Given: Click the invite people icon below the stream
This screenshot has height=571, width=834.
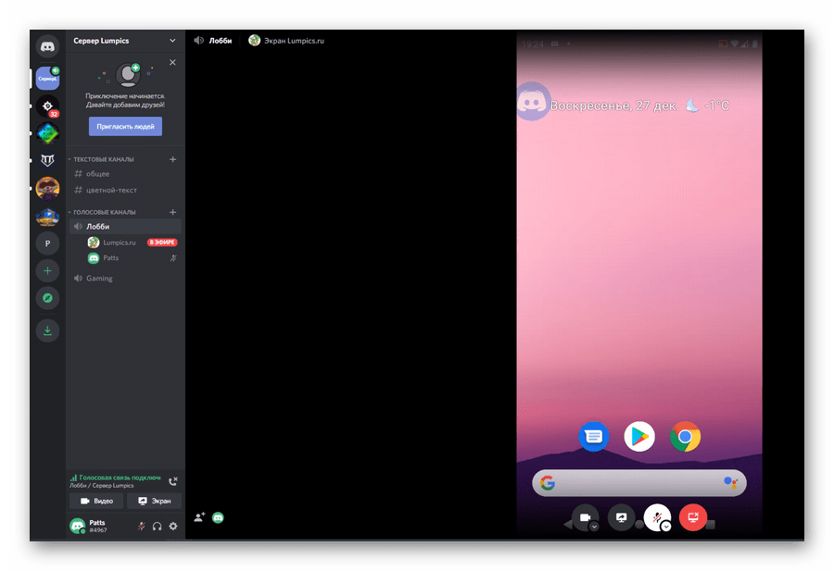Looking at the screenshot, I should coord(199,518).
